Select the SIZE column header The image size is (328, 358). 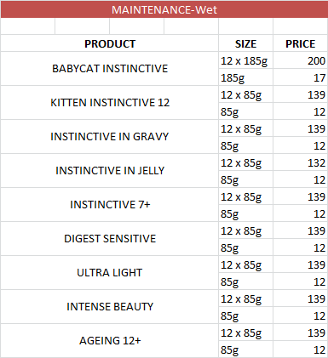245,43
